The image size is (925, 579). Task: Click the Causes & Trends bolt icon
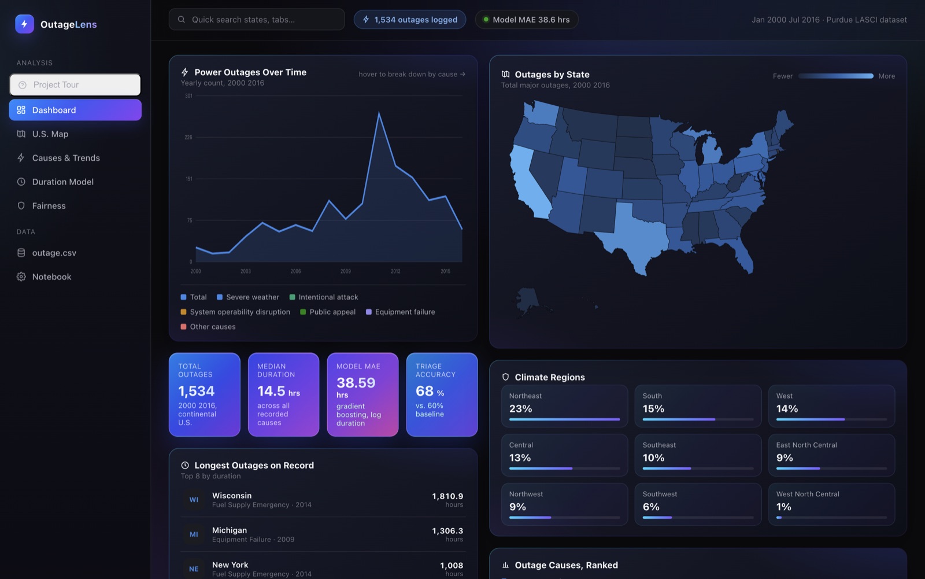point(21,158)
